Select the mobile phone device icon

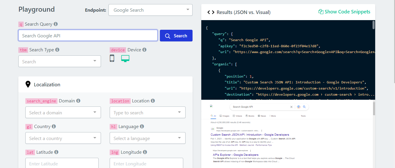[x=112, y=58]
